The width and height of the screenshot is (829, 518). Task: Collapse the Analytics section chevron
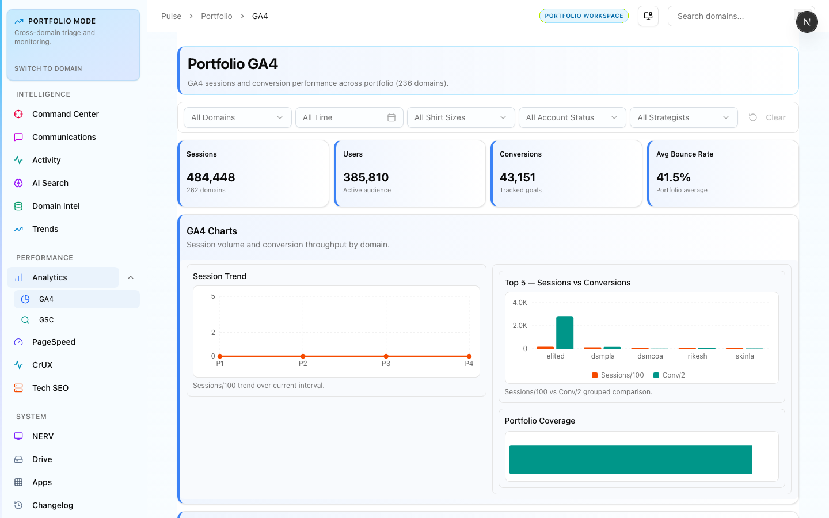(x=131, y=277)
